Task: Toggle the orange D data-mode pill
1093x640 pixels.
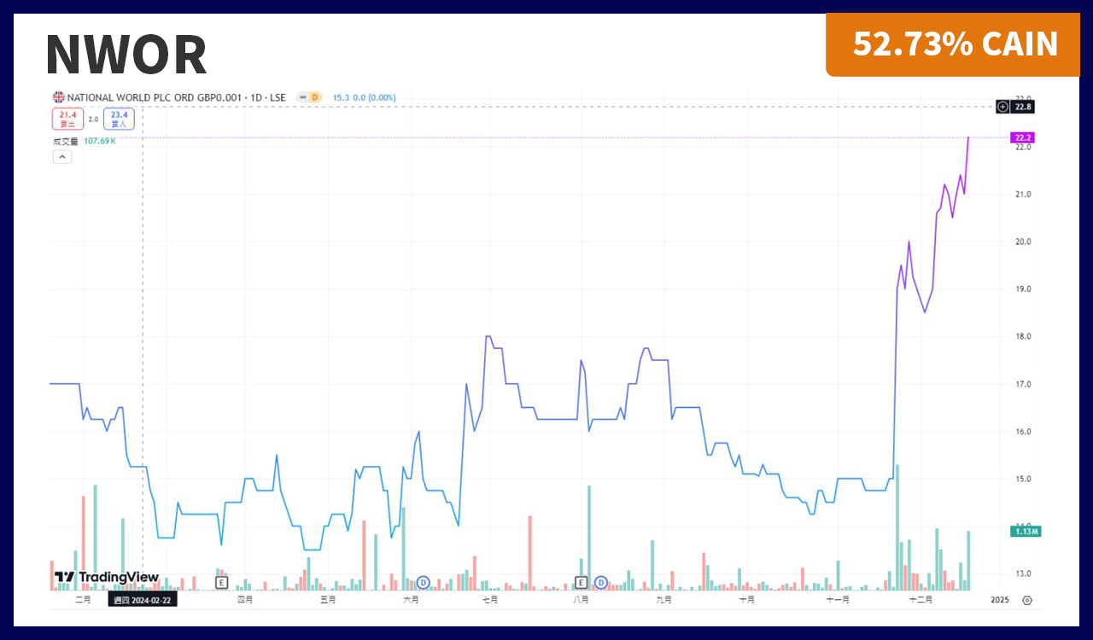Action: (x=314, y=97)
